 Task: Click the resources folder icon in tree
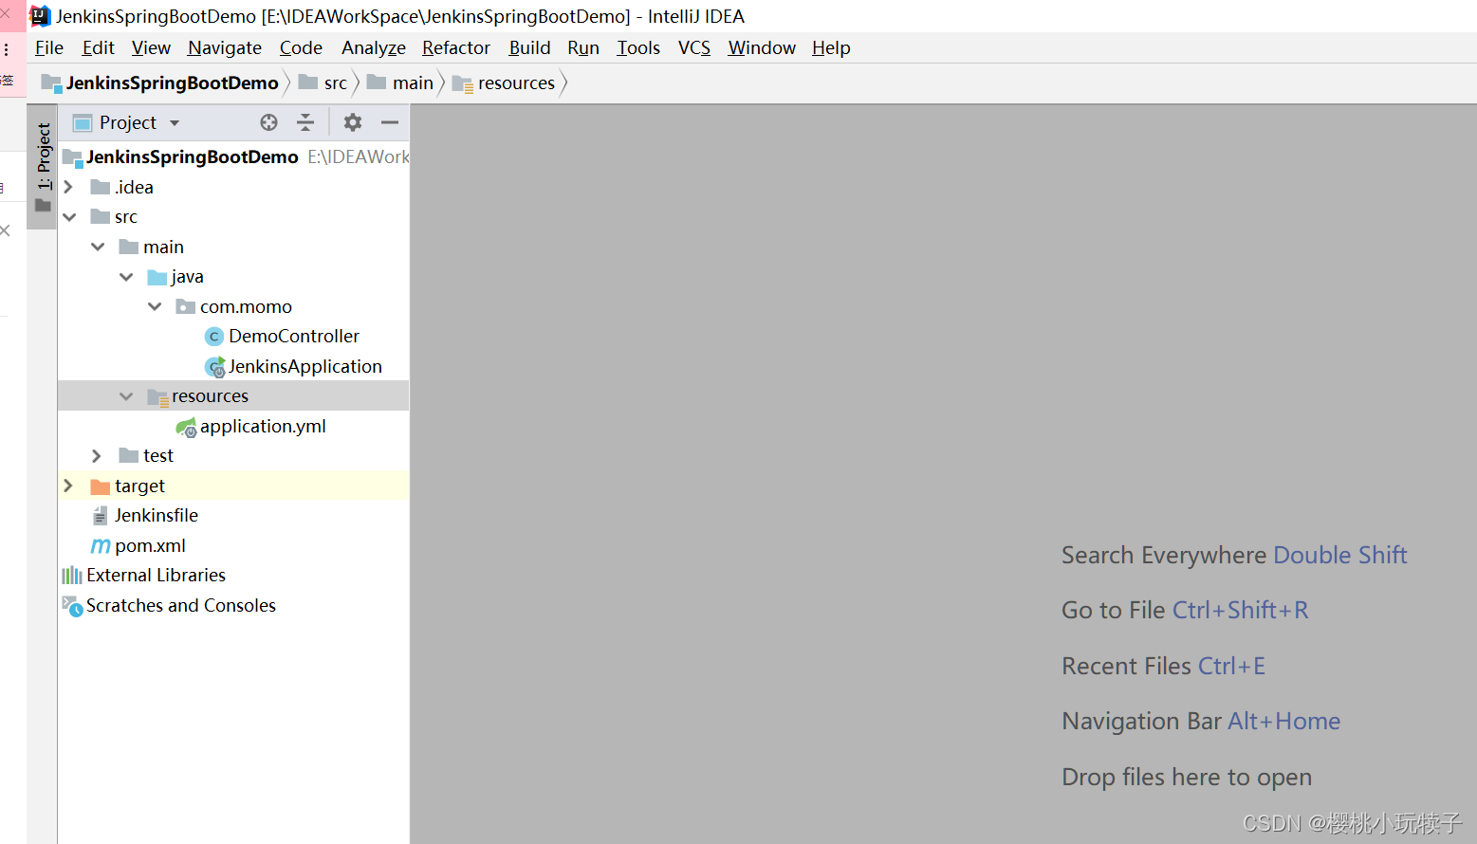pyautogui.click(x=157, y=396)
